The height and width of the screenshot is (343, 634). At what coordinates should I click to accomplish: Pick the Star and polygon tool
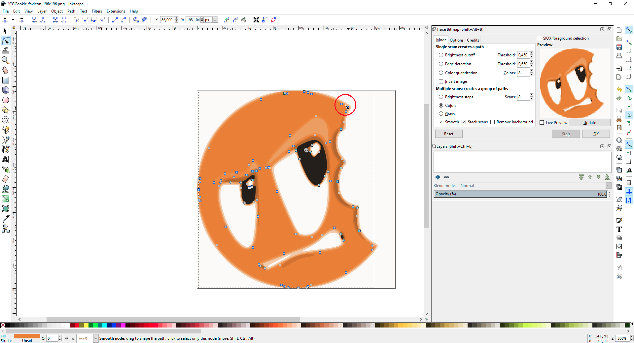[5, 110]
